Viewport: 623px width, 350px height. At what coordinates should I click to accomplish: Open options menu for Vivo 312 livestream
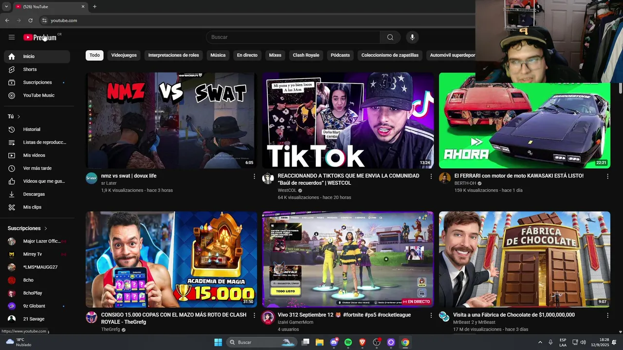[431, 315]
